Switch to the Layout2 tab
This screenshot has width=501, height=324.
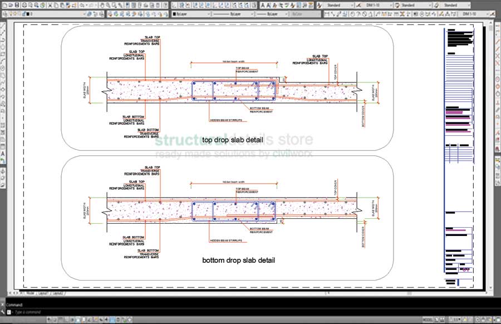pos(58,293)
